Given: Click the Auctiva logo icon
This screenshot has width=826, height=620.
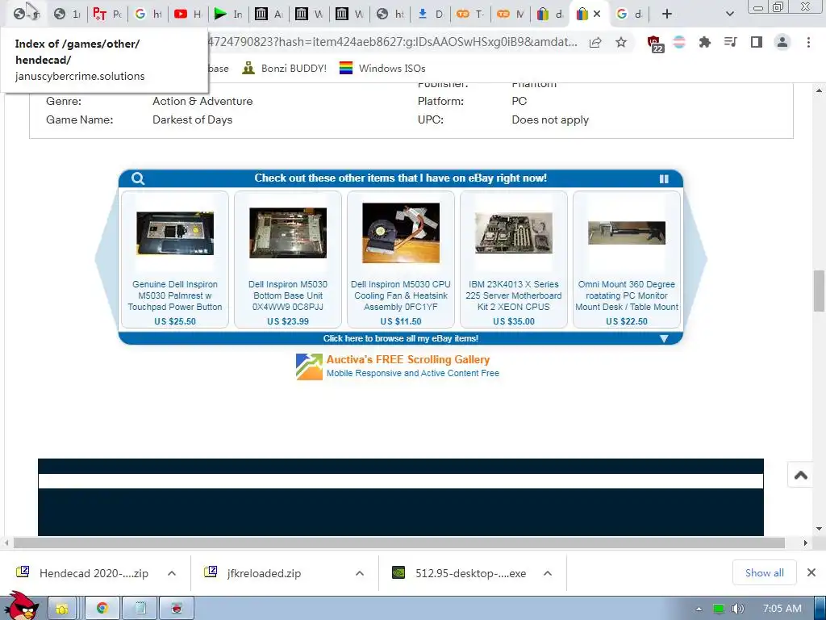Looking at the screenshot, I should [x=309, y=367].
